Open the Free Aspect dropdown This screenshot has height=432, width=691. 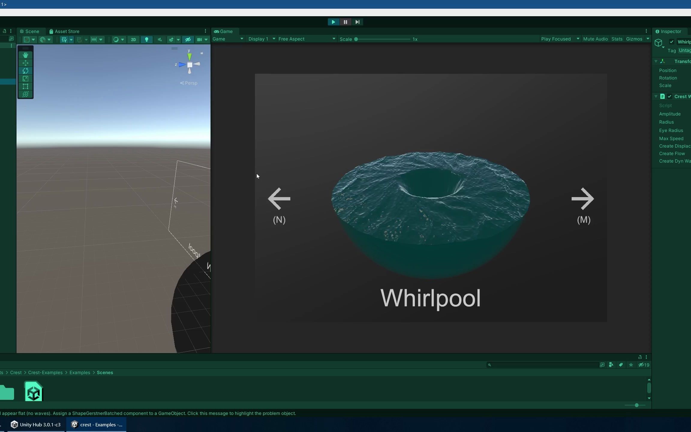[x=307, y=39]
